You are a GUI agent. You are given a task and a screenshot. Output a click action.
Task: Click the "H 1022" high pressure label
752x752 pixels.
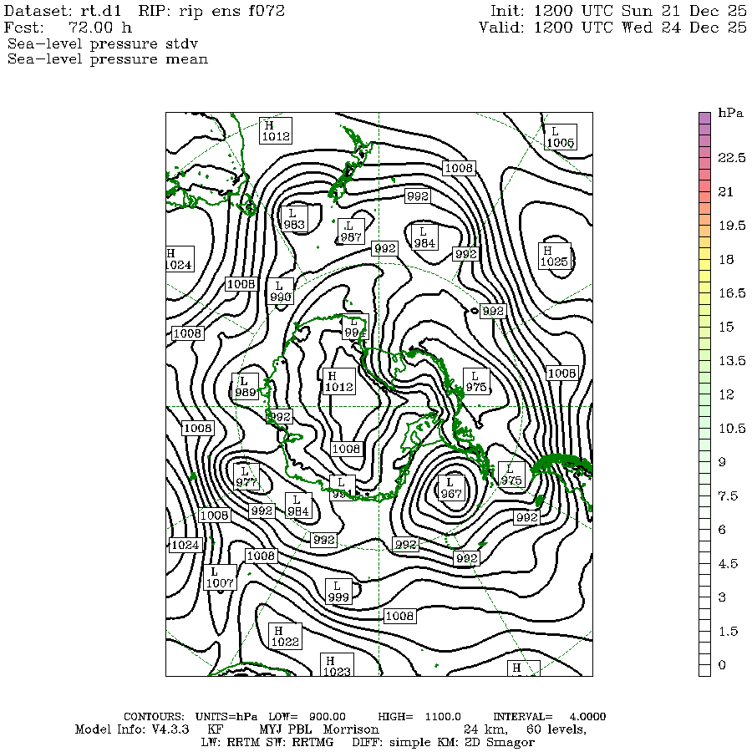point(285,636)
